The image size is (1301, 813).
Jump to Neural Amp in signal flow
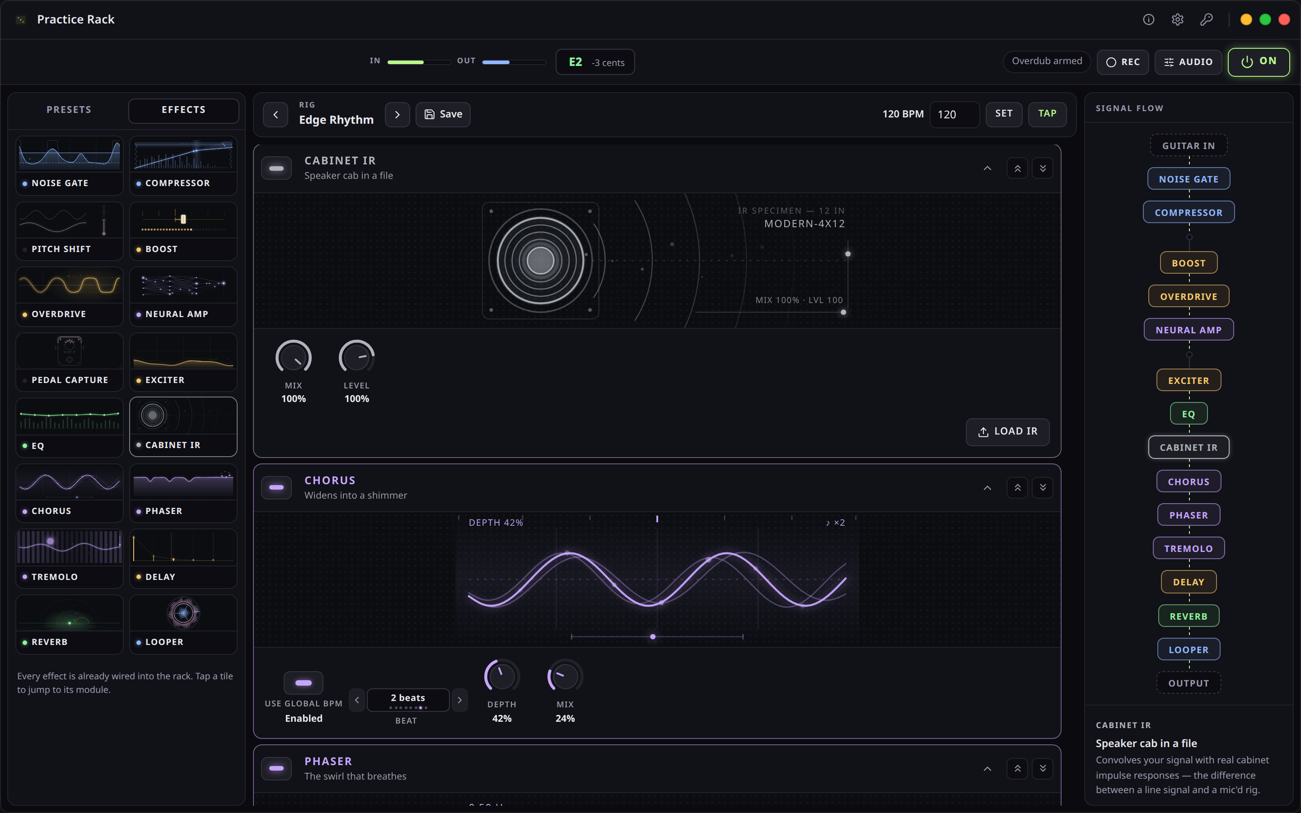point(1189,330)
